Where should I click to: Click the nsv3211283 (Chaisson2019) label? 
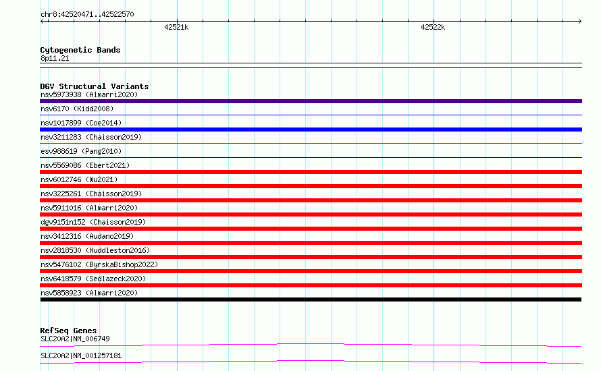point(91,137)
